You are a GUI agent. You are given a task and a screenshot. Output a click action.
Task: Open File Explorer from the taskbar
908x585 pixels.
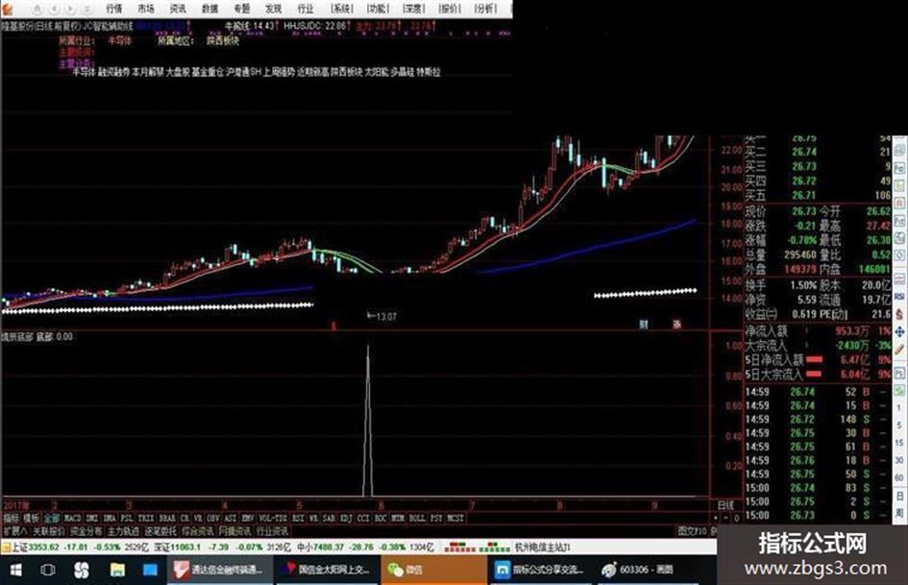[x=117, y=570]
